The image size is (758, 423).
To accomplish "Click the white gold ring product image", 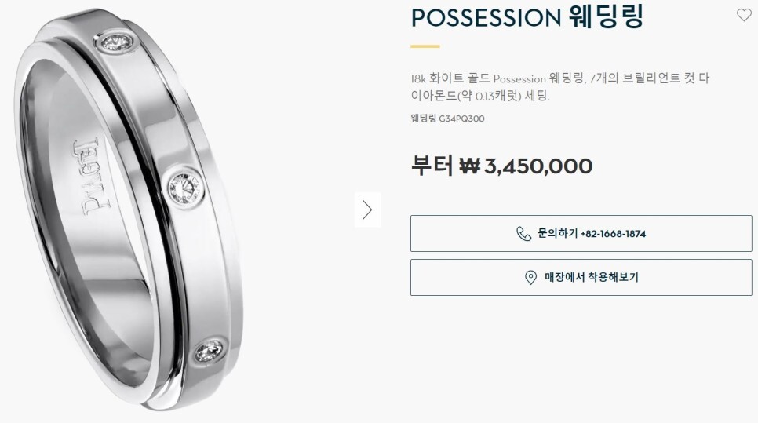I will [129, 209].
